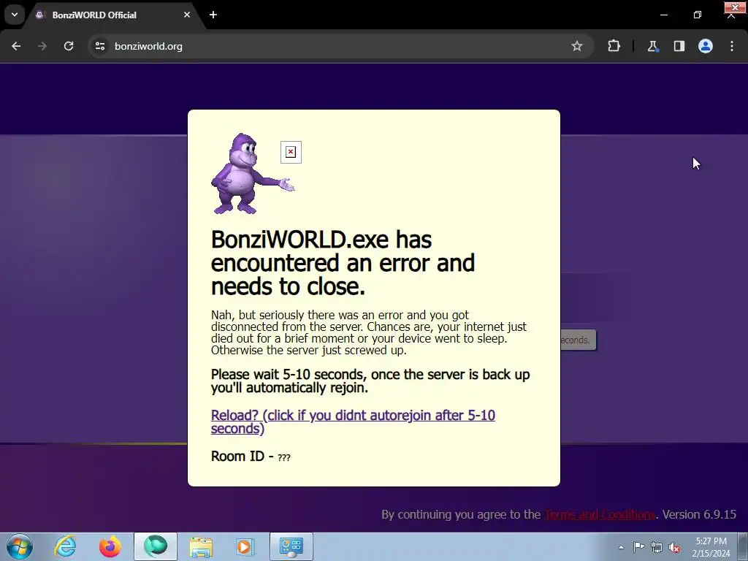The height and width of the screenshot is (561, 748).
Task: Open the Control Panel taskbar icon
Action: pyautogui.click(x=291, y=546)
